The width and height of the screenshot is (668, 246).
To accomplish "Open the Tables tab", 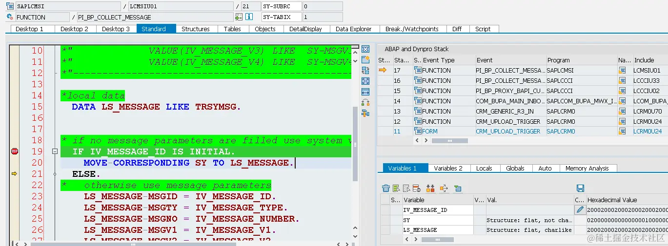I will point(232,29).
